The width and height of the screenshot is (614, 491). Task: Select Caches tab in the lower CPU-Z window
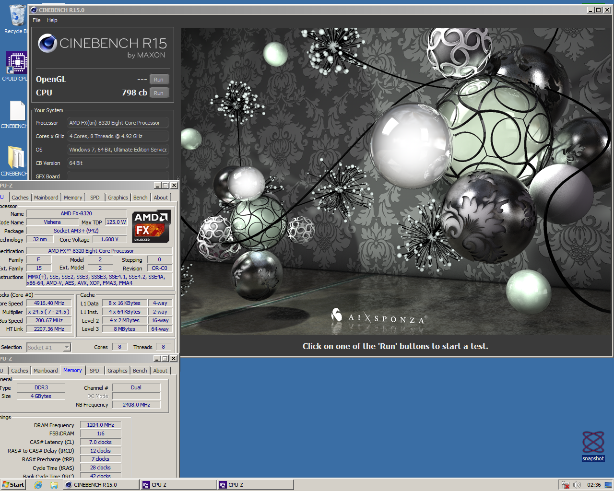(x=20, y=371)
